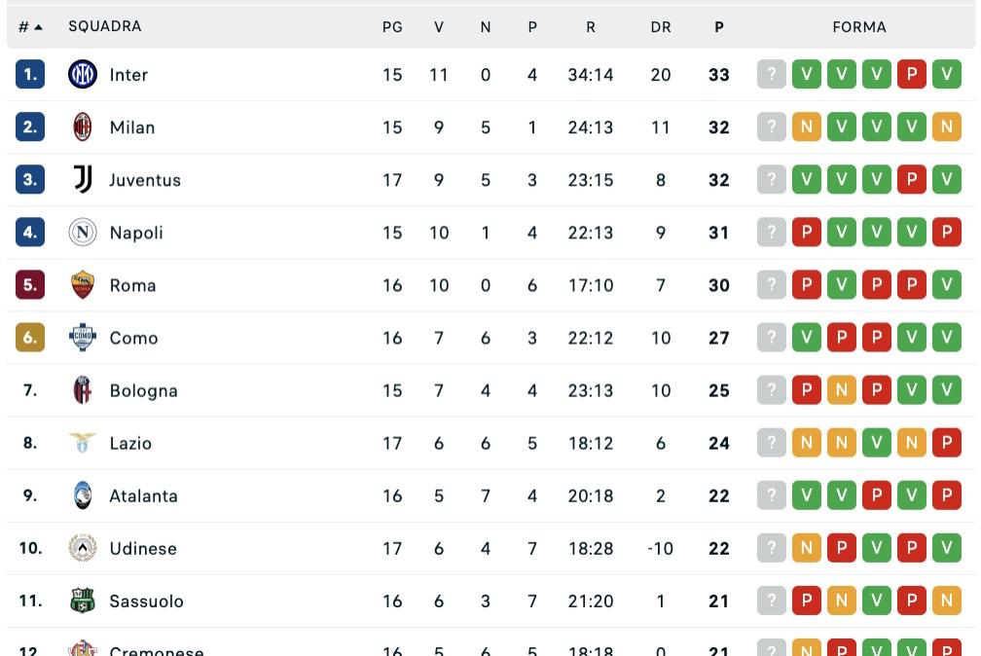Open Atalanta's club badge
The width and height of the screenshot is (981, 656).
(x=83, y=494)
